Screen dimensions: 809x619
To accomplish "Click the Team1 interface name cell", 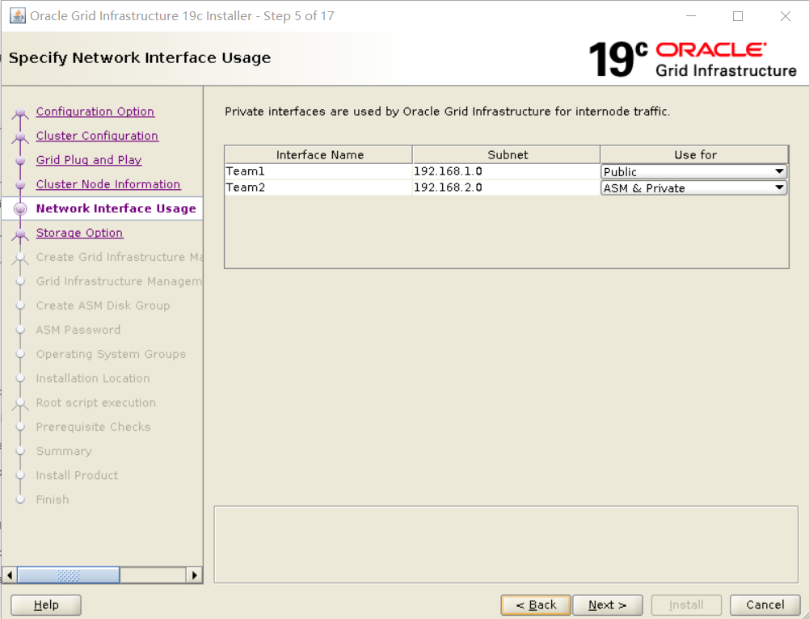I will coord(318,171).
